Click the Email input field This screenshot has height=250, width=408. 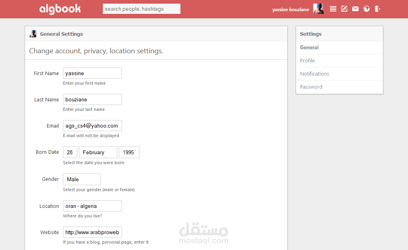(x=92, y=126)
